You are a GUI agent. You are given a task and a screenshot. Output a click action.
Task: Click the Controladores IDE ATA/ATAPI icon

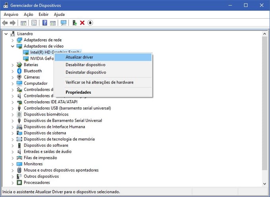(x=19, y=102)
